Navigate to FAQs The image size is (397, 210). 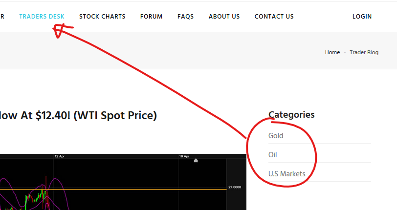click(185, 17)
